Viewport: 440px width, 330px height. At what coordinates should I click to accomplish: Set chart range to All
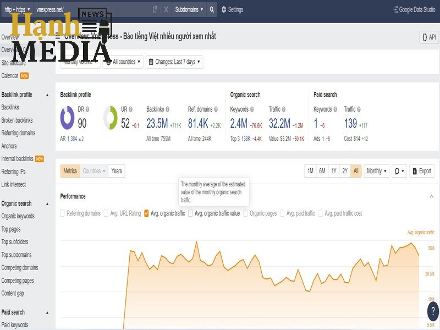(356, 171)
